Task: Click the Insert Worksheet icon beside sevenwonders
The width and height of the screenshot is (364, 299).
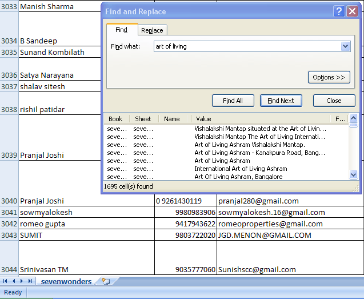Action: pyautogui.click(x=106, y=281)
